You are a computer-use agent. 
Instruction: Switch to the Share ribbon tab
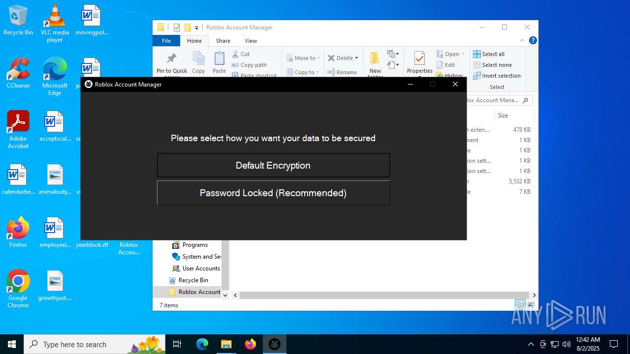coord(223,41)
